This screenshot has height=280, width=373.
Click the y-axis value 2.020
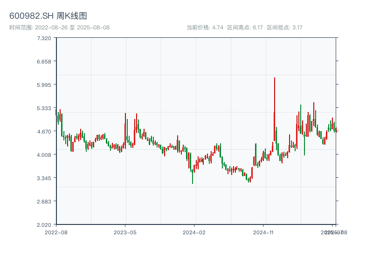tap(44, 225)
